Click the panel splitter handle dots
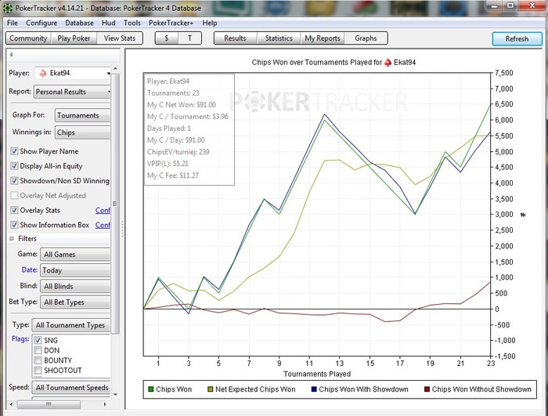Image resolution: width=548 pixels, height=416 pixels. pos(122,230)
